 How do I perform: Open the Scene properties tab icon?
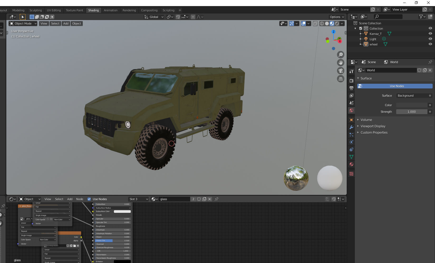[351, 103]
